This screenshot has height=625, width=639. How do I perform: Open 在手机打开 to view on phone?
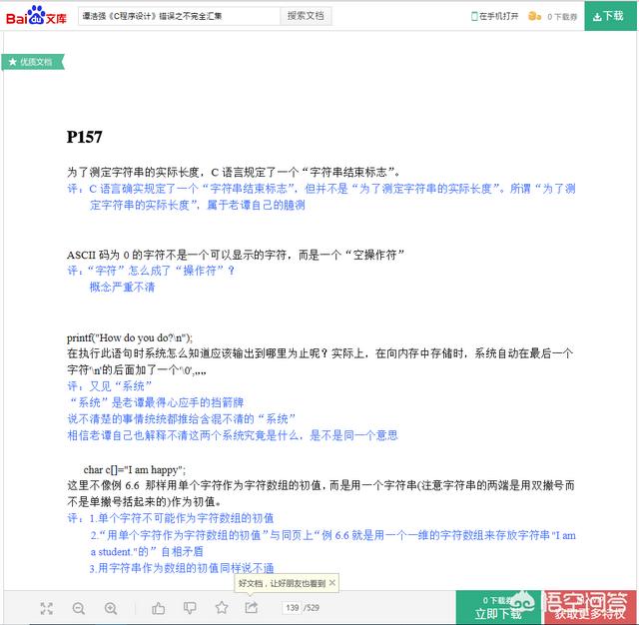pos(498,17)
